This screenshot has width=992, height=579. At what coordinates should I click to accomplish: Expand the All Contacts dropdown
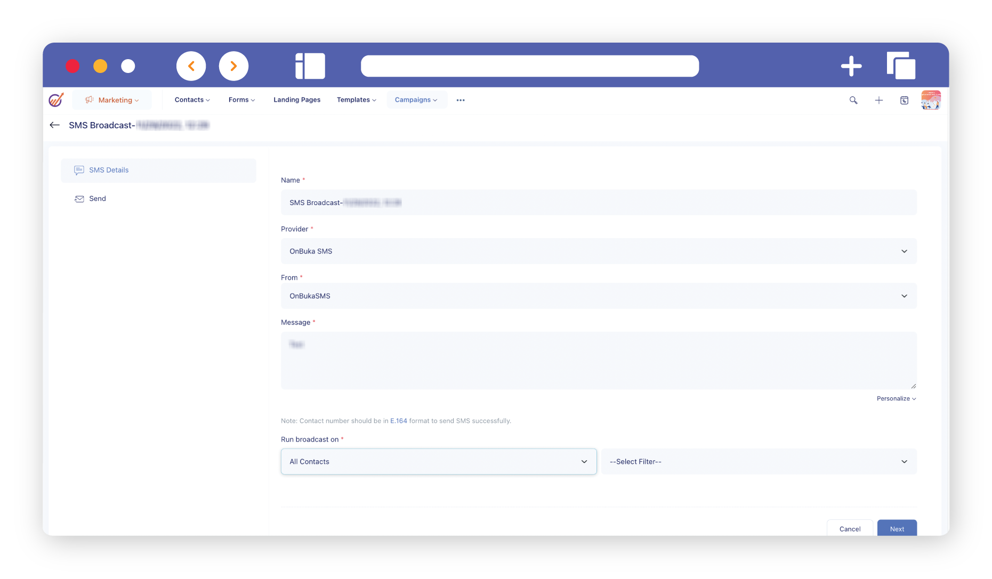click(438, 462)
